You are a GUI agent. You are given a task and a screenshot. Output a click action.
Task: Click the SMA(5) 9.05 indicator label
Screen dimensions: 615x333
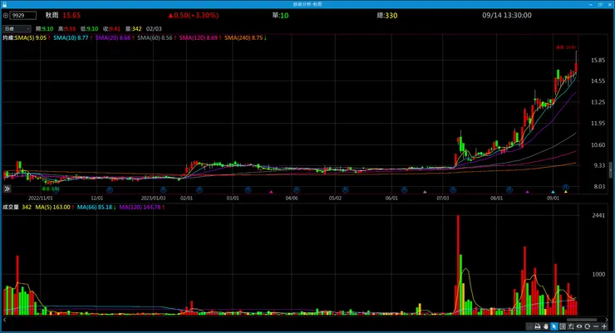click(x=31, y=38)
